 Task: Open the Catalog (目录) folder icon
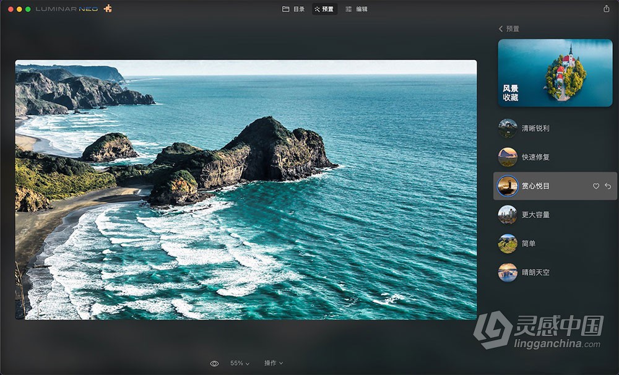pyautogui.click(x=285, y=9)
